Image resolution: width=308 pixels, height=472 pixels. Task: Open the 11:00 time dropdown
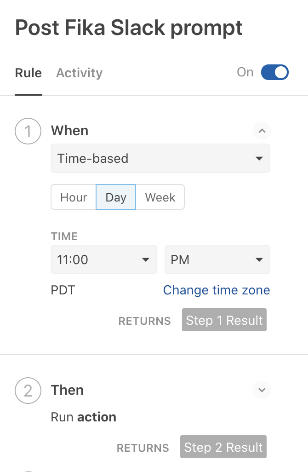[103, 259]
